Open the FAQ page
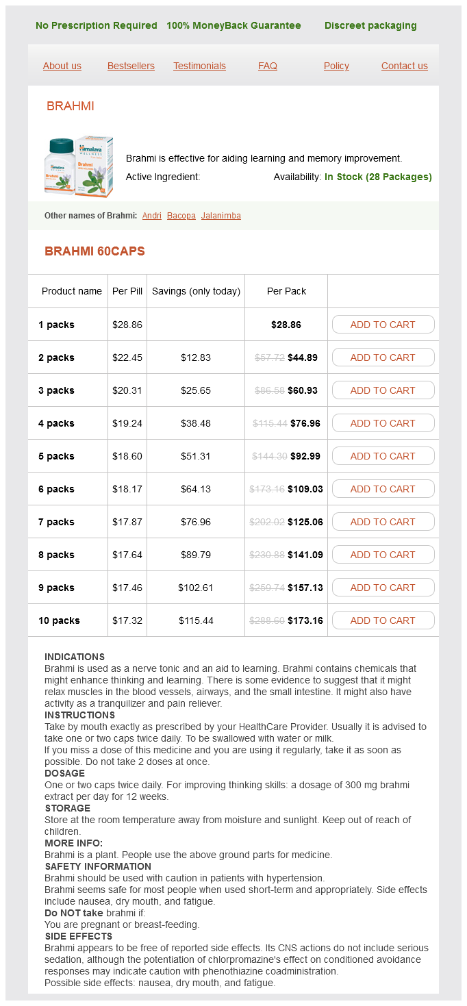The width and height of the screenshot is (467, 1006). pos(268,66)
